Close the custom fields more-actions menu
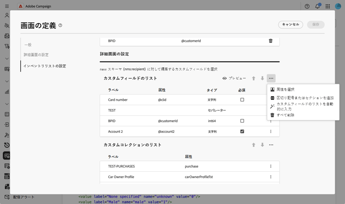Viewport: 345px width, 204px height. [271, 78]
